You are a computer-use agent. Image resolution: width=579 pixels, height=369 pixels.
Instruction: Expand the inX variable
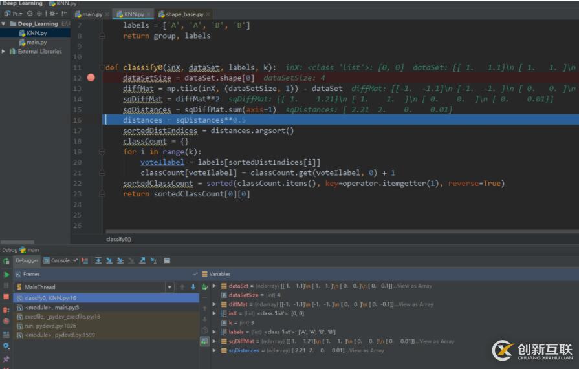214,313
